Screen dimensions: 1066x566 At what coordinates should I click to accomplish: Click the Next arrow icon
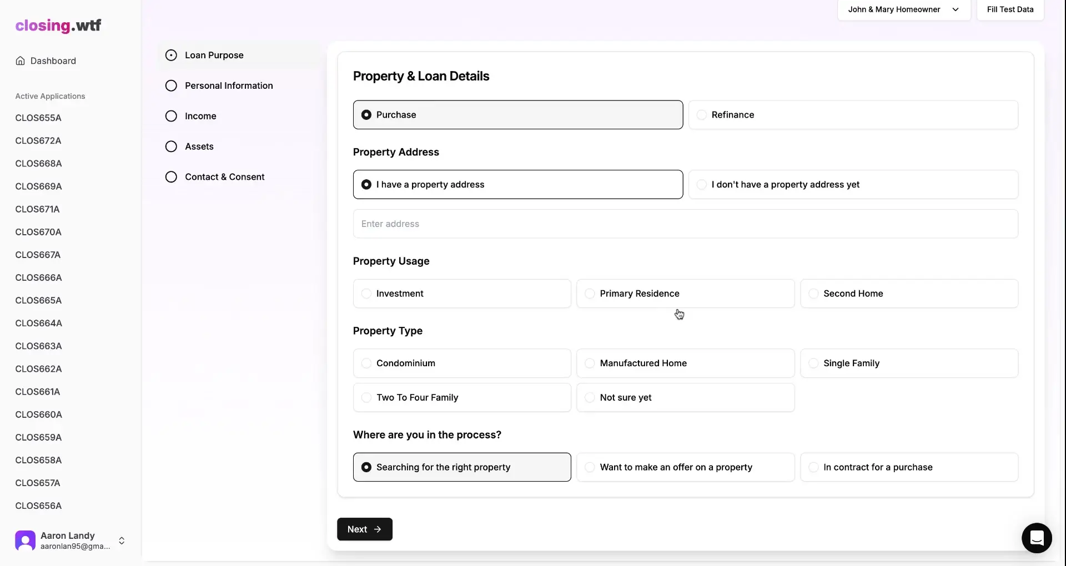pos(378,529)
